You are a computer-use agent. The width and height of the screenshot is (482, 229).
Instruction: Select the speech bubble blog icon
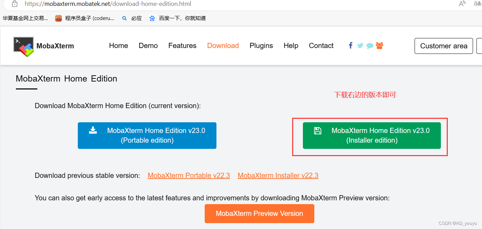tap(370, 45)
